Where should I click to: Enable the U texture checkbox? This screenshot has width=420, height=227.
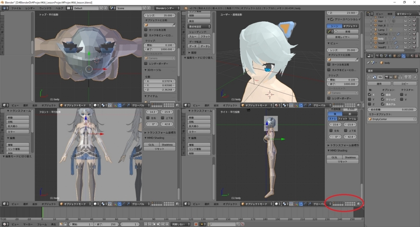(x=402, y=94)
